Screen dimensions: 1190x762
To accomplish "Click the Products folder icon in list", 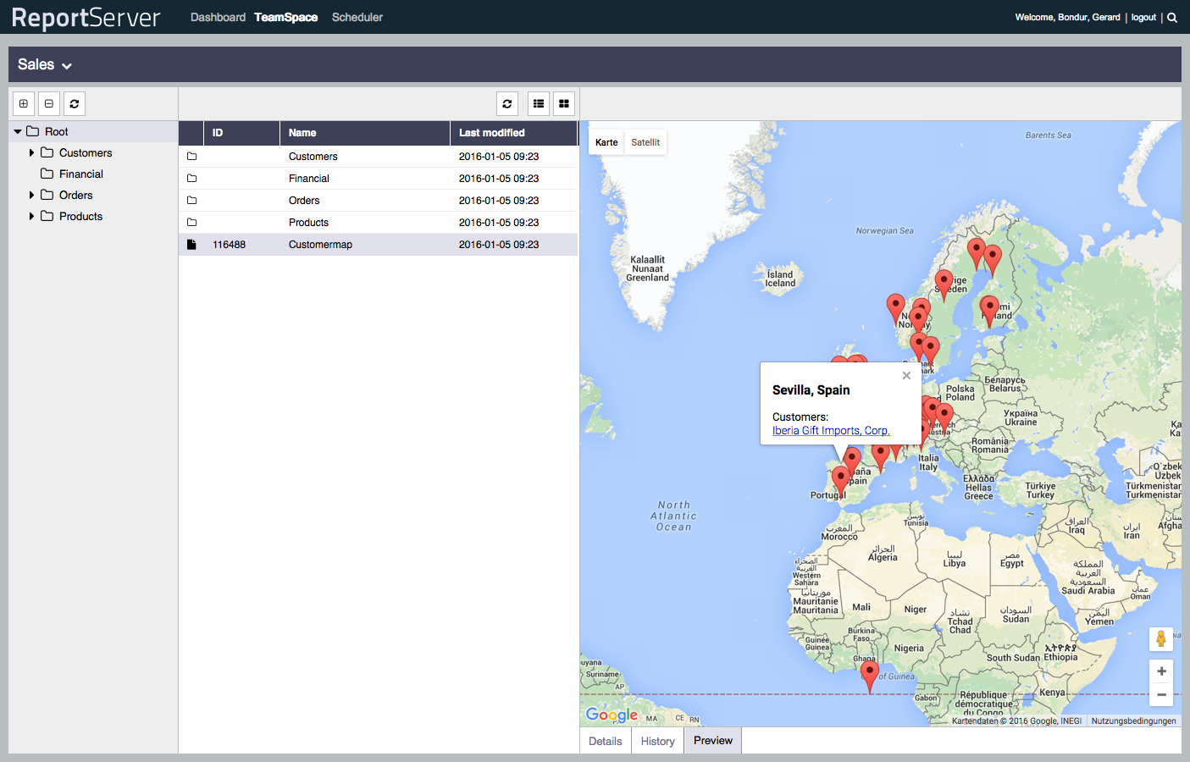I will (191, 223).
